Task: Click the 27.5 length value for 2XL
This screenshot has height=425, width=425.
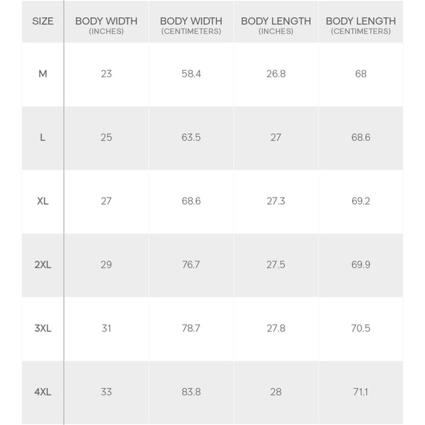Action: [276, 265]
